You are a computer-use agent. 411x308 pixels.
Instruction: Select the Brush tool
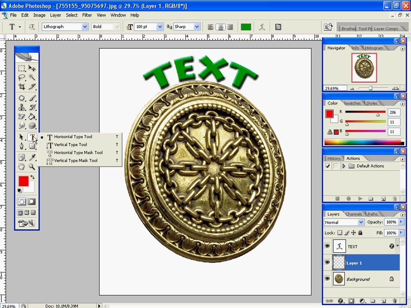point(32,98)
